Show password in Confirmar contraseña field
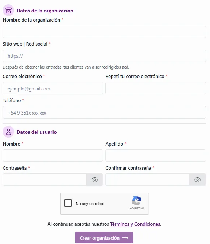The height and width of the screenshot is (244, 210). [197, 179]
